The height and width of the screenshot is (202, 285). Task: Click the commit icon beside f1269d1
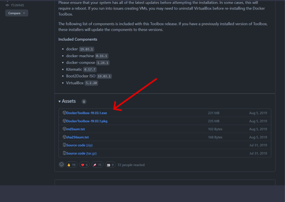[x=7, y=5]
